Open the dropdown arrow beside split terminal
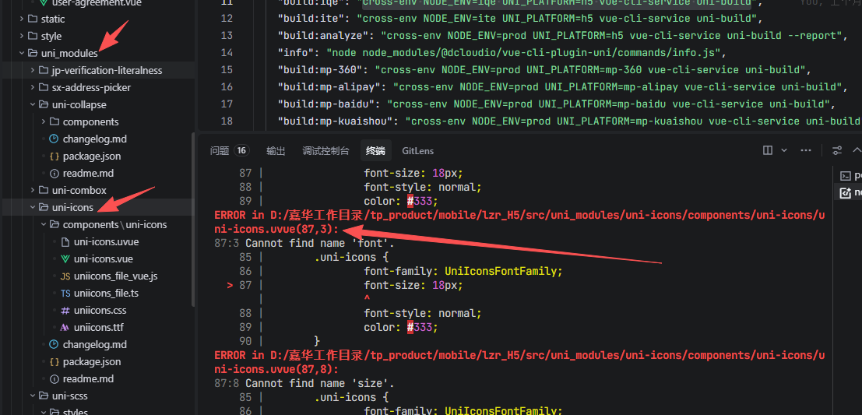This screenshot has height=415, width=862. [784, 150]
